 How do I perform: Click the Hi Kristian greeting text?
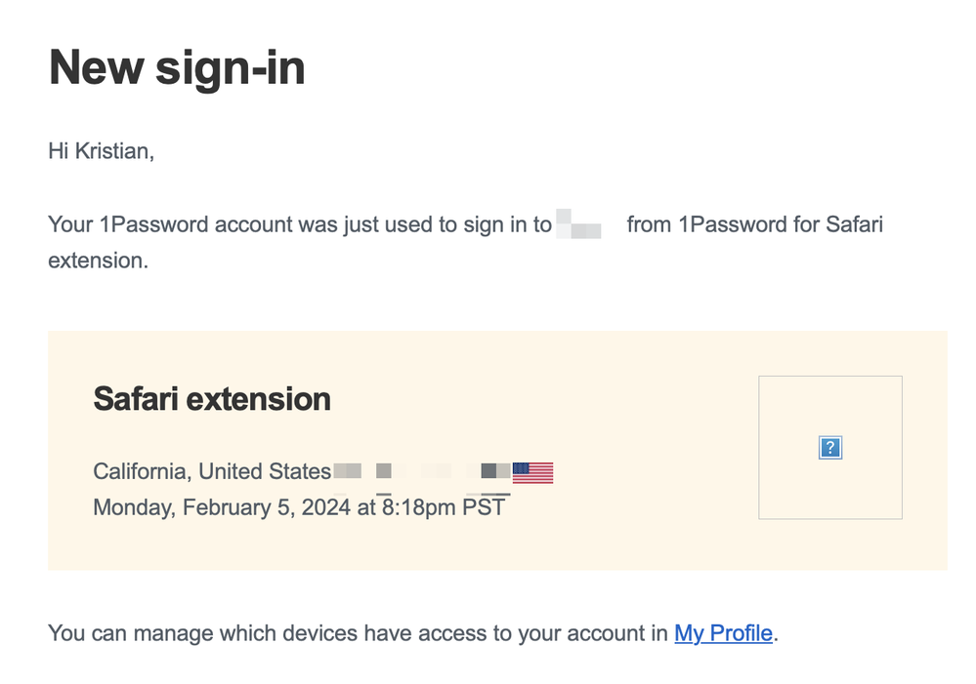coord(101,151)
